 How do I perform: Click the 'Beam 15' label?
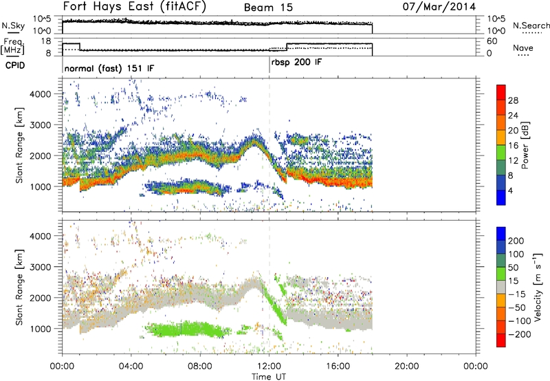[268, 8]
